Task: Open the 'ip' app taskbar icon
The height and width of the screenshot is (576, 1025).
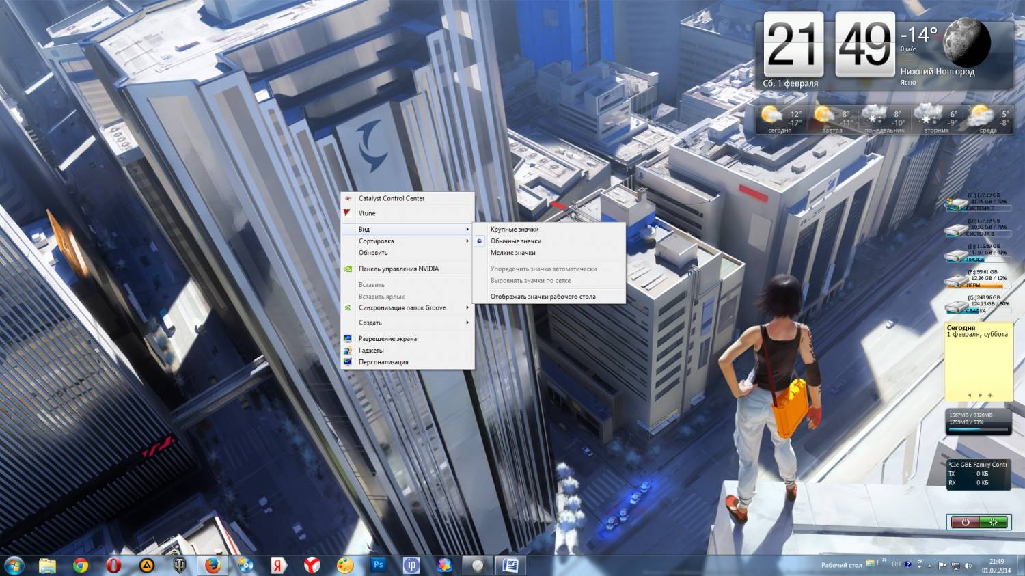Action: pos(411,565)
